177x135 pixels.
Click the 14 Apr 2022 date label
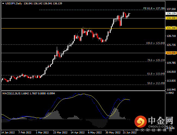click(78, 132)
